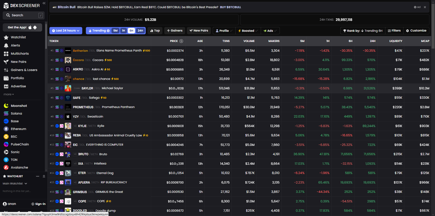
Task: Open Portfolio wallet icon
Action: [x=6, y=78]
